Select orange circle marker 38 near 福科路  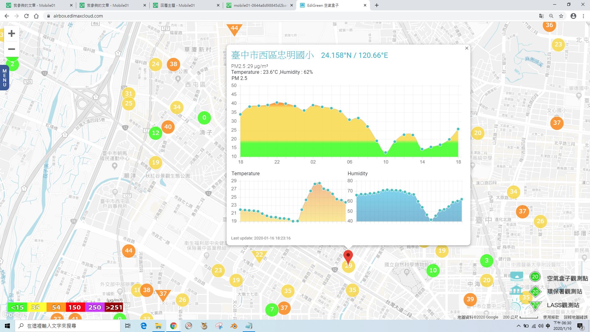click(174, 64)
